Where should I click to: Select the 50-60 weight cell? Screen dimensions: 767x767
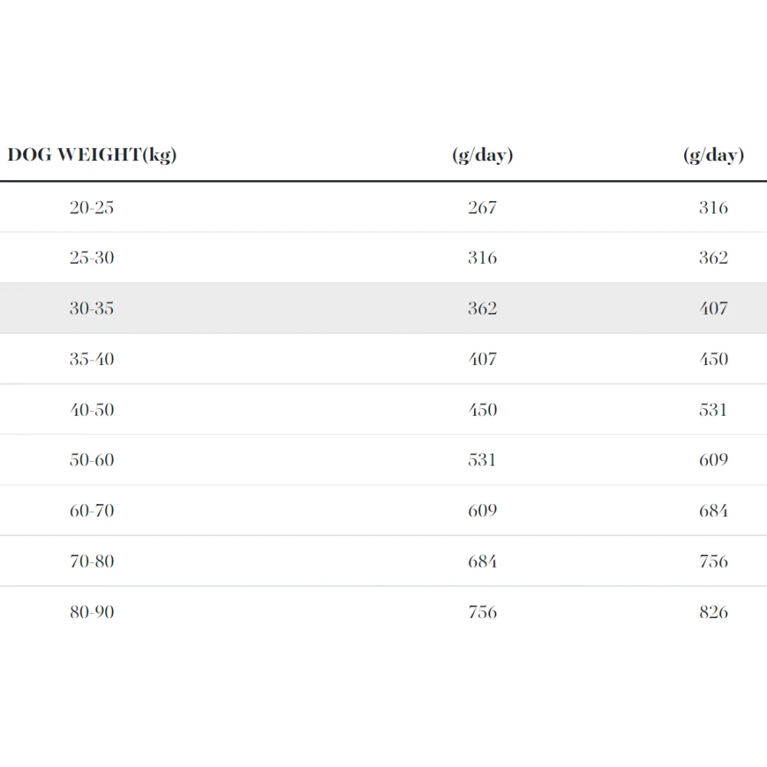click(91, 459)
